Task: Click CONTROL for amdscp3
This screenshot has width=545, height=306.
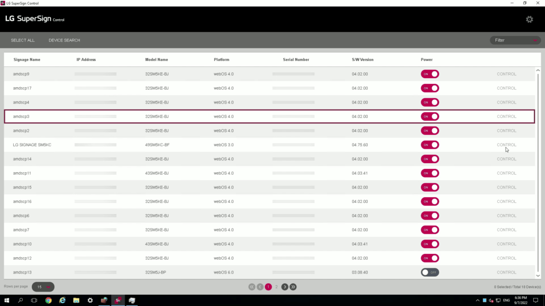Action: click(507, 116)
